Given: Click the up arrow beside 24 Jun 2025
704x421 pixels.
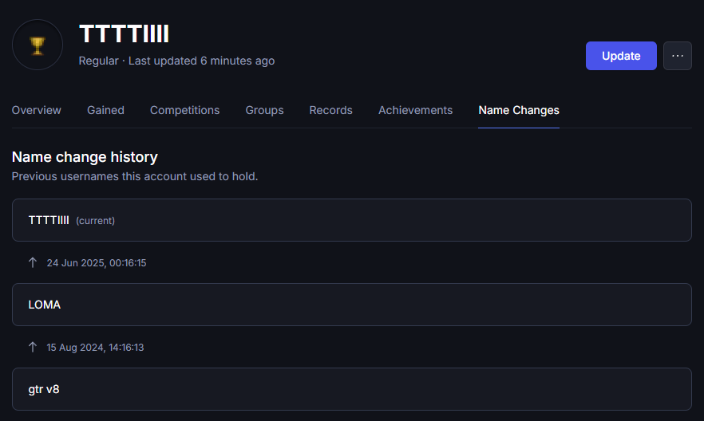Looking at the screenshot, I should [32, 262].
